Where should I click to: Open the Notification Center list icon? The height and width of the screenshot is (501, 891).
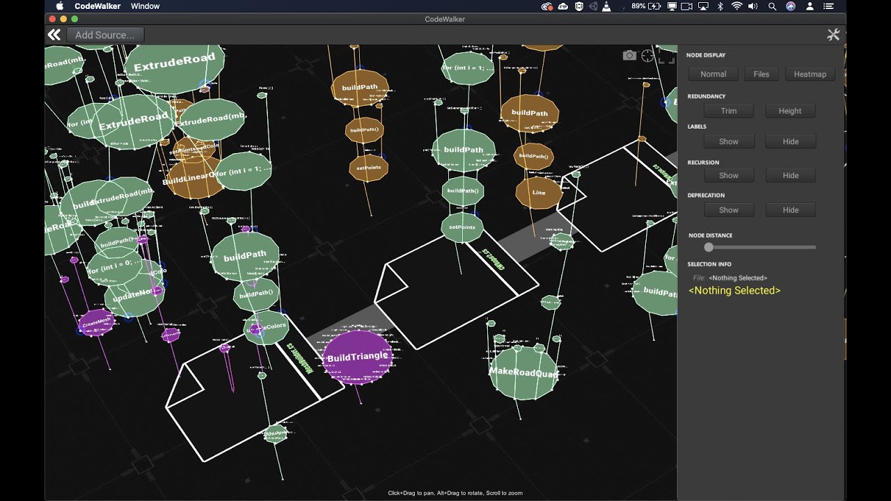(x=827, y=6)
